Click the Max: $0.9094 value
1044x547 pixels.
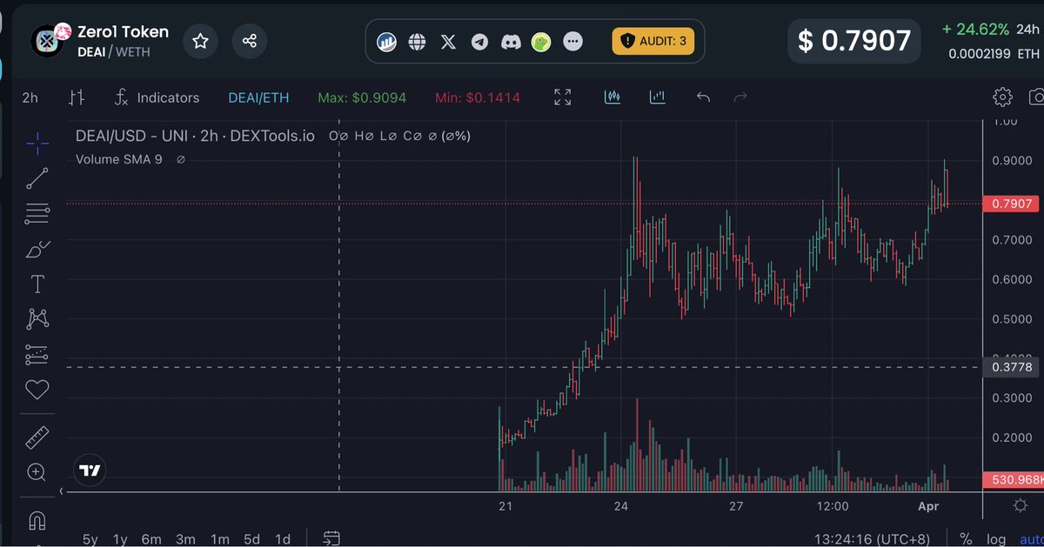[x=362, y=97]
